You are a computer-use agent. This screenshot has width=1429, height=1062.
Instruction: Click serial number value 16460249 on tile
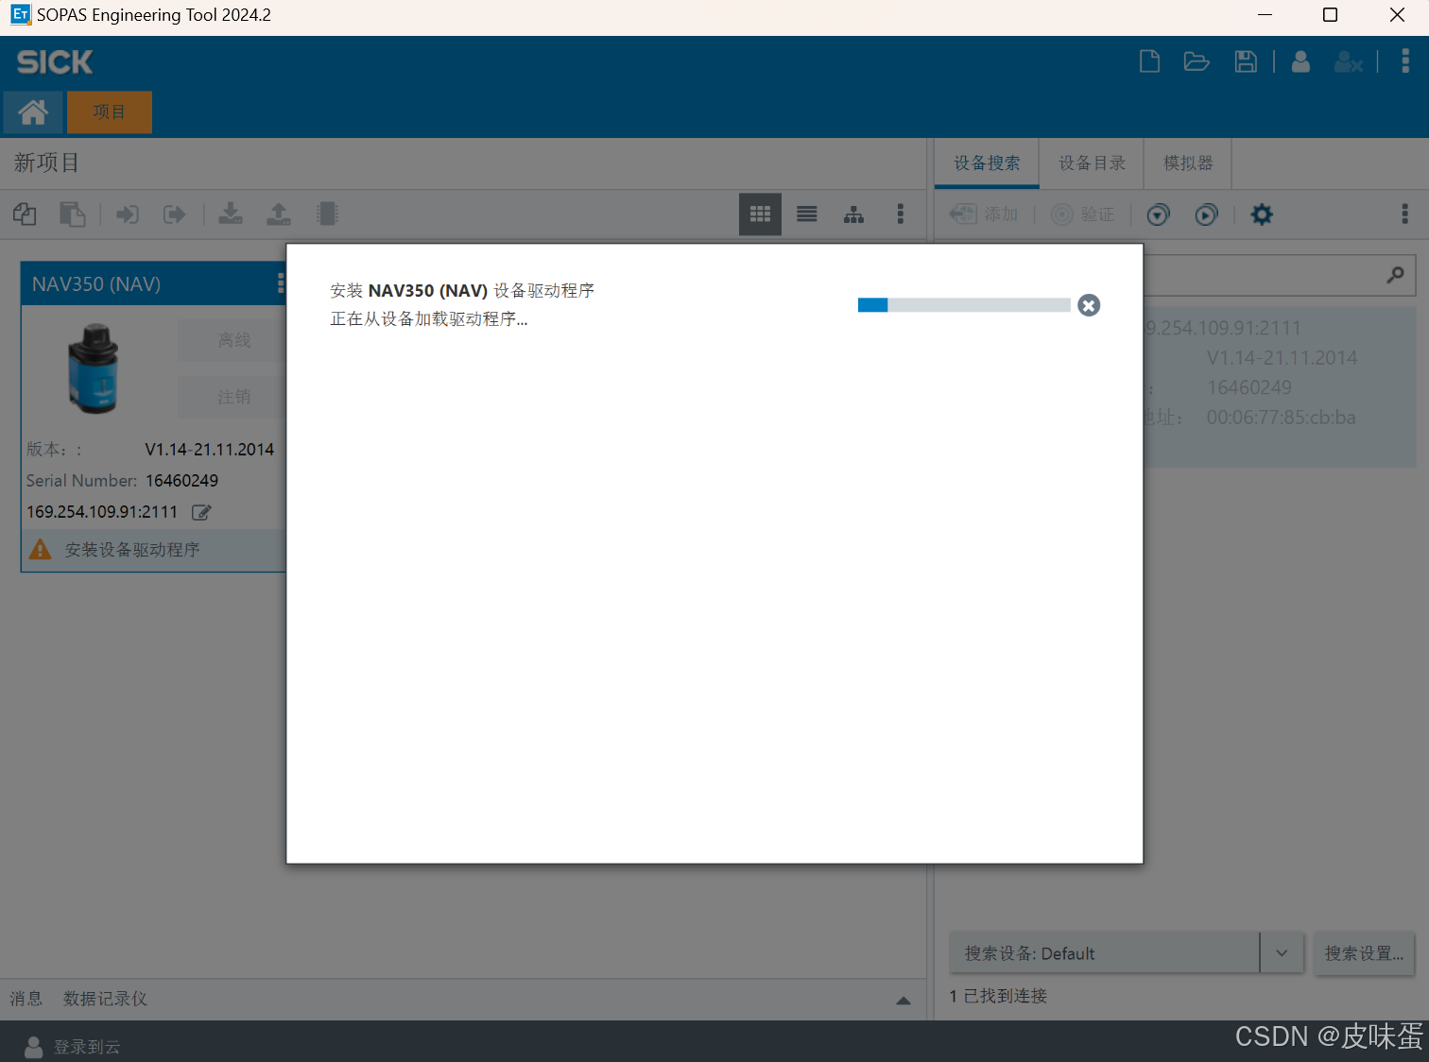pyautogui.click(x=181, y=481)
